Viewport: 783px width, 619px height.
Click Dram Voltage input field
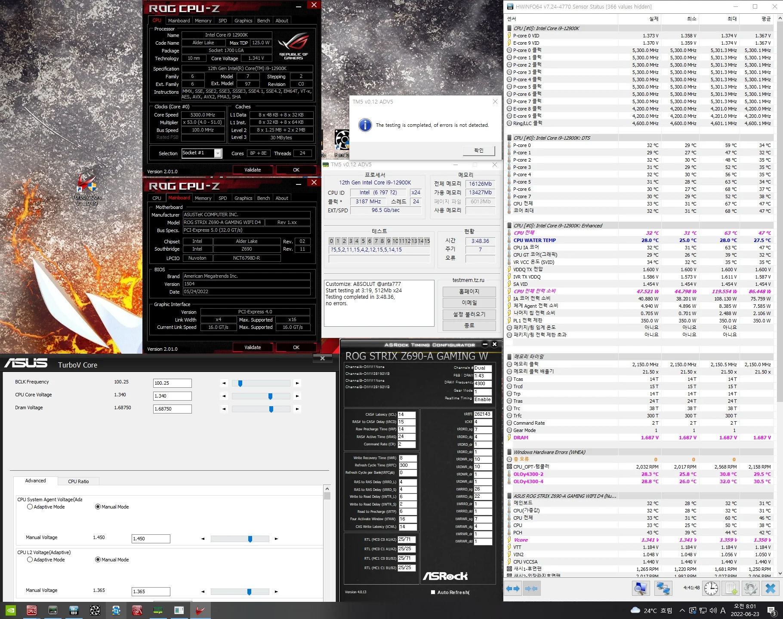coord(172,409)
